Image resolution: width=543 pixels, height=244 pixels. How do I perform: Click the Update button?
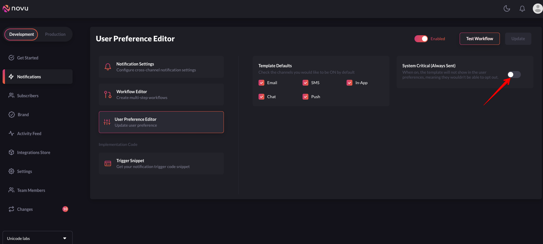click(x=518, y=39)
